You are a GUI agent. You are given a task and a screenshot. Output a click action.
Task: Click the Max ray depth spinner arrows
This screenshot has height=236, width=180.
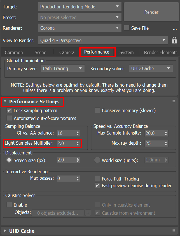[166, 144]
